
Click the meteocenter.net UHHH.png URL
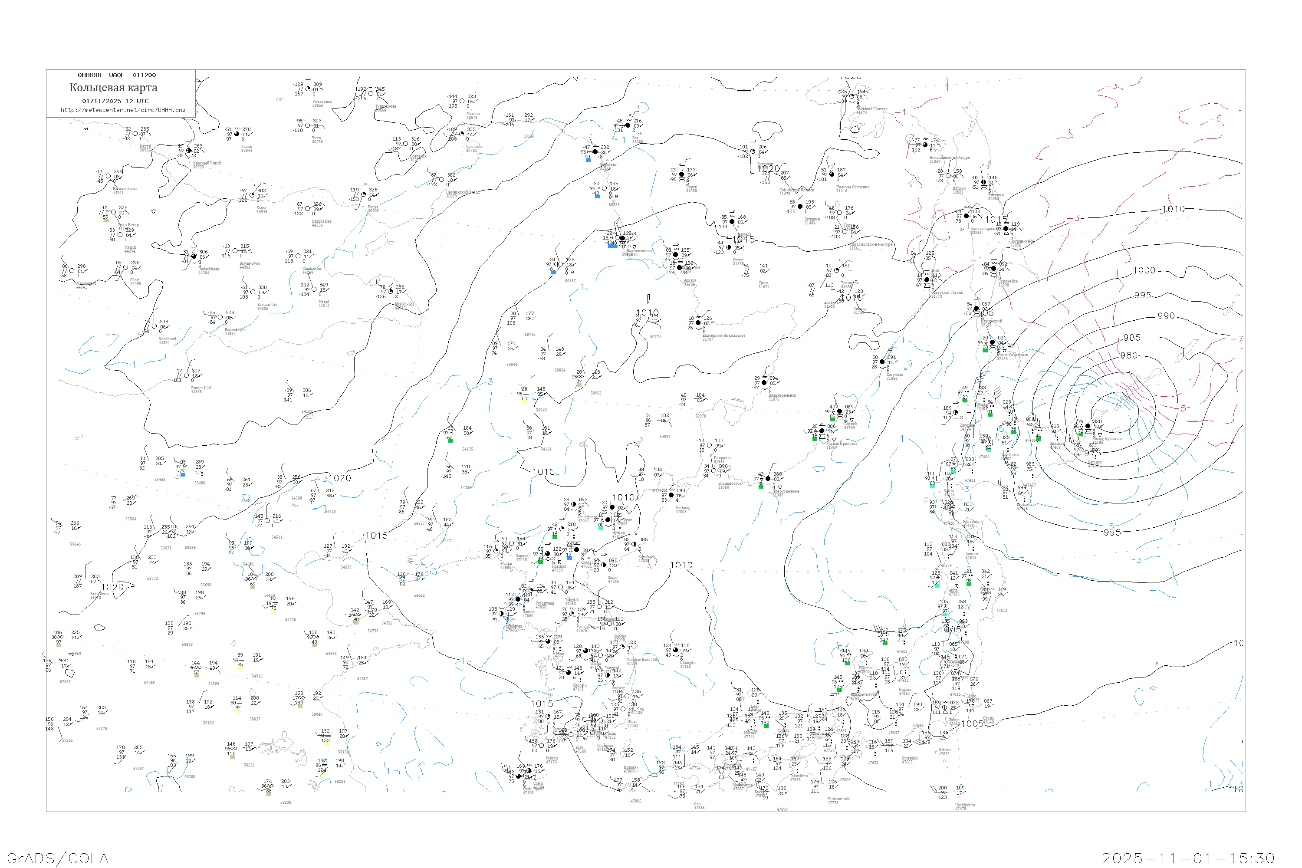click(123, 110)
